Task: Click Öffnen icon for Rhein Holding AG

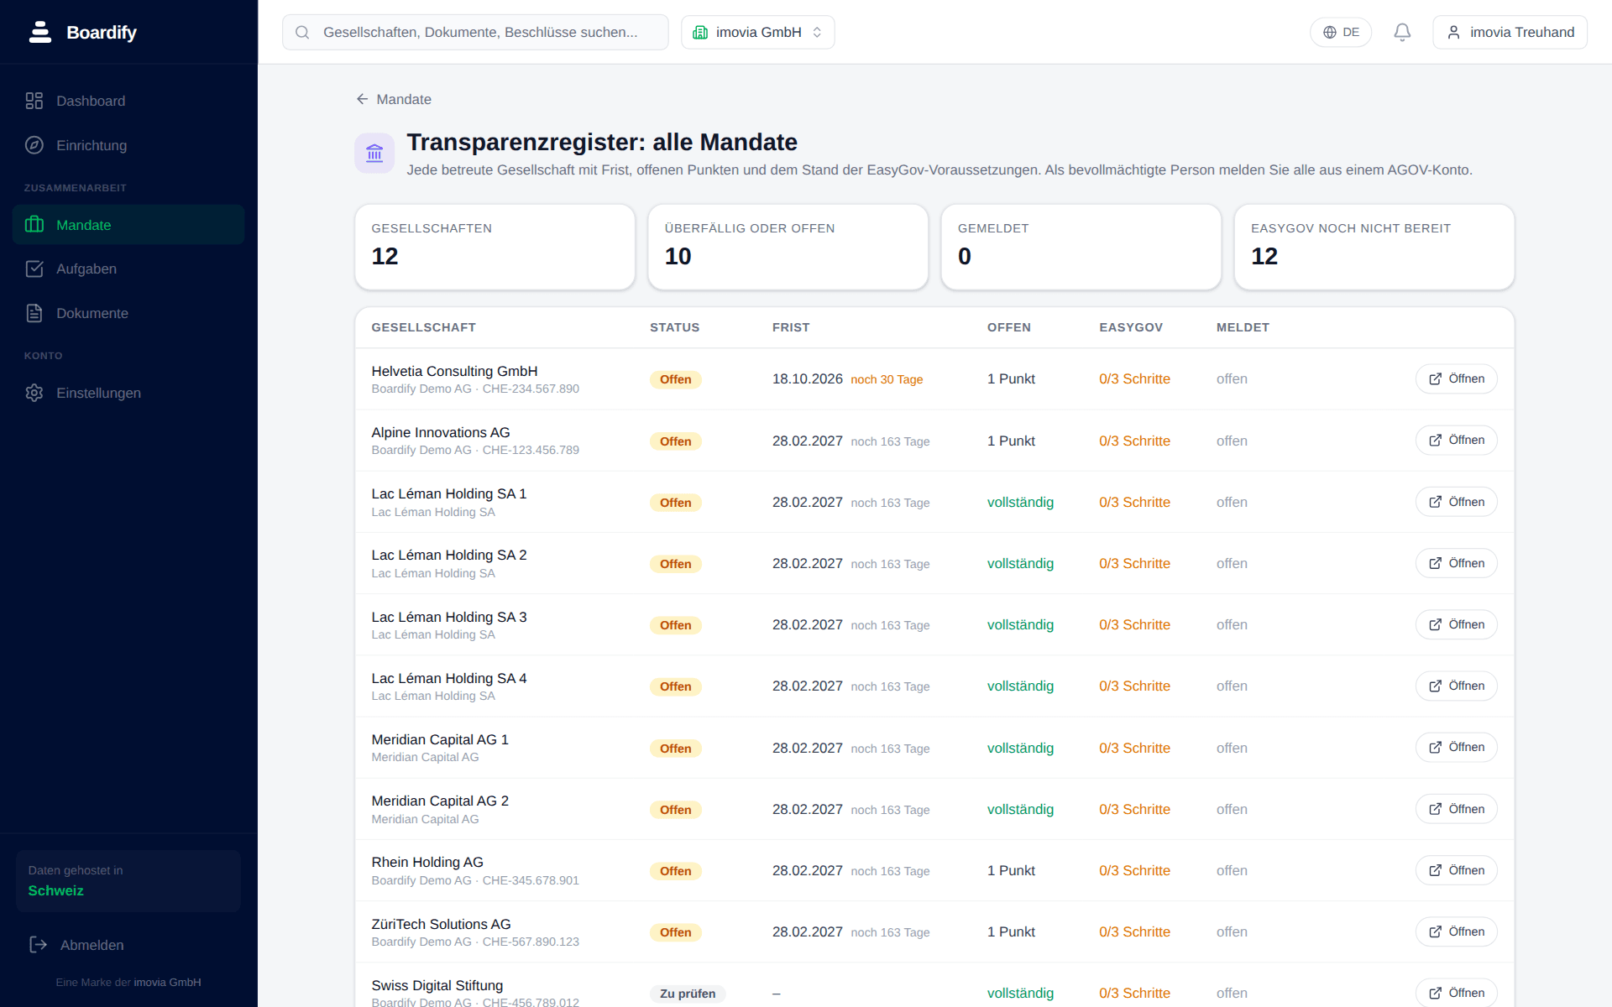Action: (1436, 870)
